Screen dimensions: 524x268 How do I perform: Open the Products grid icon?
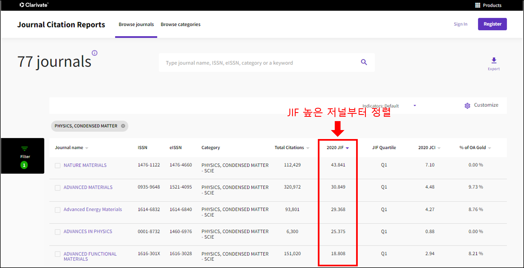click(478, 5)
